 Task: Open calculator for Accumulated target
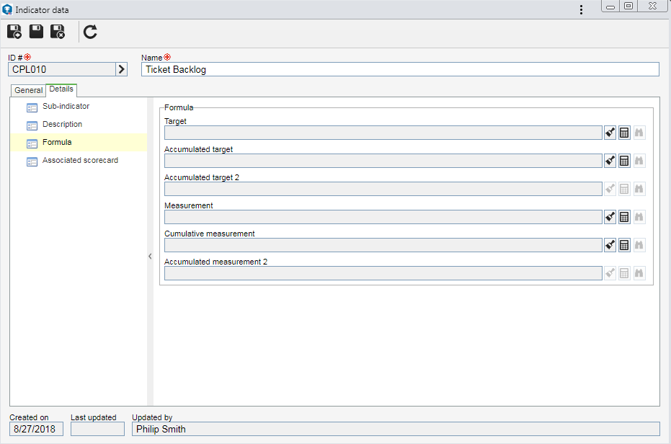point(624,161)
